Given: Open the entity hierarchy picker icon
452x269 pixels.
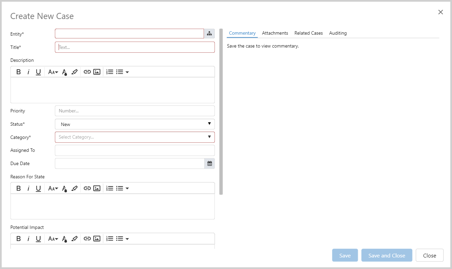Looking at the screenshot, I should tap(209, 34).
